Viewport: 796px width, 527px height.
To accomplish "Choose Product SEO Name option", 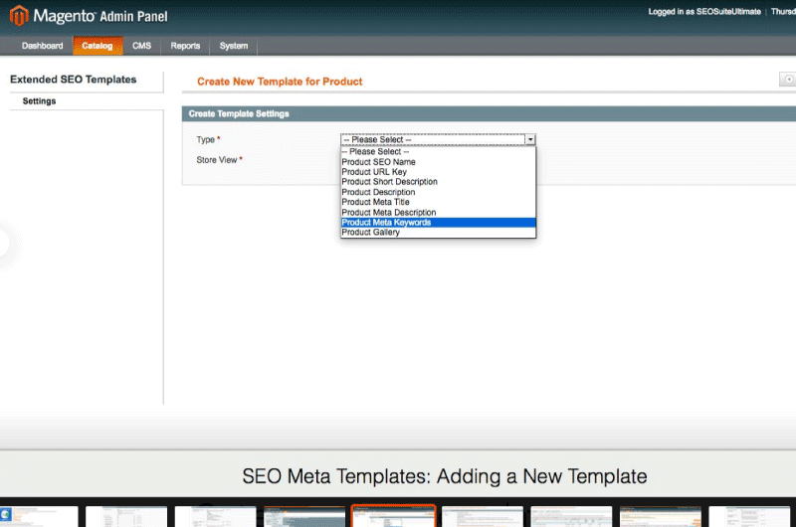I will tap(438, 162).
